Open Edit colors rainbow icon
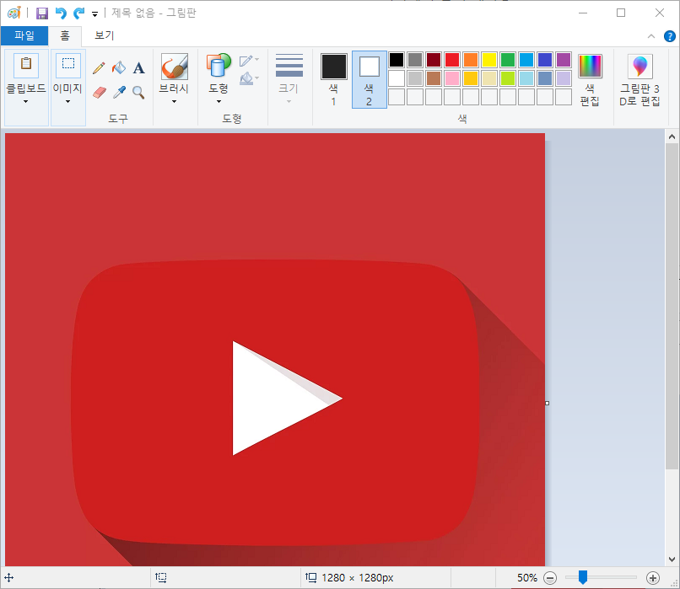 tap(590, 67)
